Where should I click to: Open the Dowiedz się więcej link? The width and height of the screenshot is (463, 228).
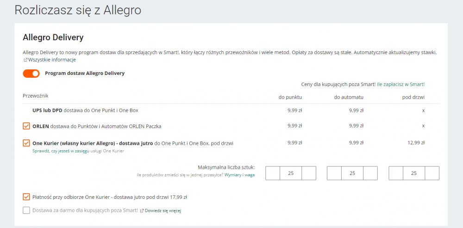pyautogui.click(x=163, y=210)
